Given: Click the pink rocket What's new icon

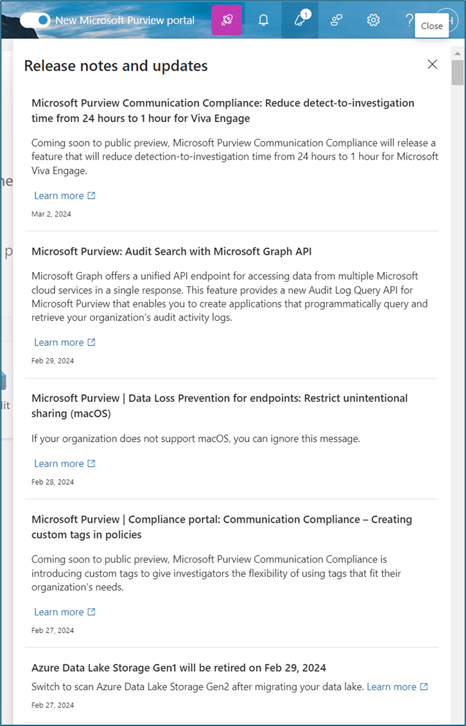Looking at the screenshot, I should 227,20.
